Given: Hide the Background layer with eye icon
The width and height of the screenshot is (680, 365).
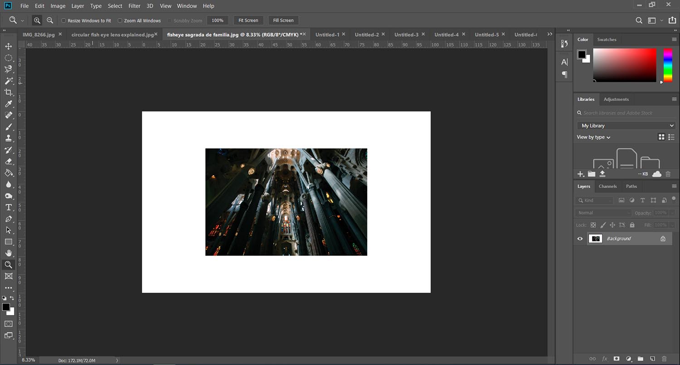Looking at the screenshot, I should pyautogui.click(x=580, y=239).
